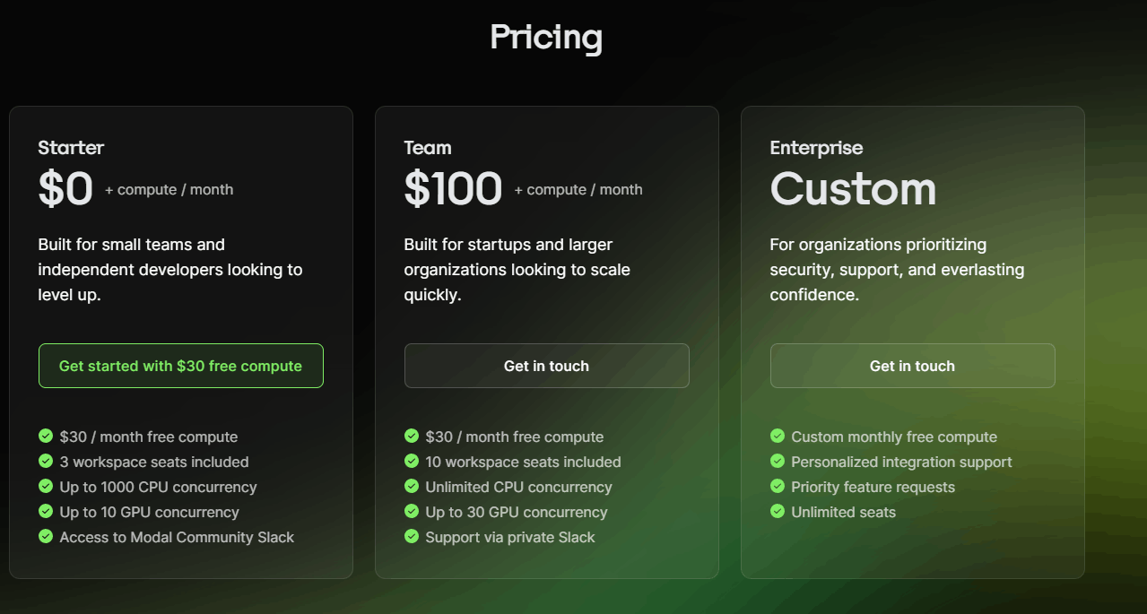The width and height of the screenshot is (1147, 614).
Task: Click the checkmark beside Starter's $30 free compute
Action: (46, 436)
